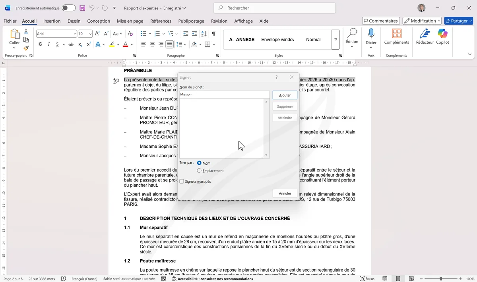Apply bold formatting
This screenshot has width=477, height=282.
click(x=40, y=44)
